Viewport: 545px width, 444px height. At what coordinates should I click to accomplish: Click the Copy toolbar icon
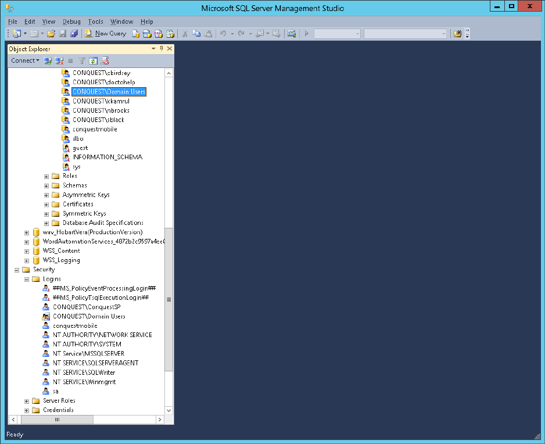click(196, 33)
